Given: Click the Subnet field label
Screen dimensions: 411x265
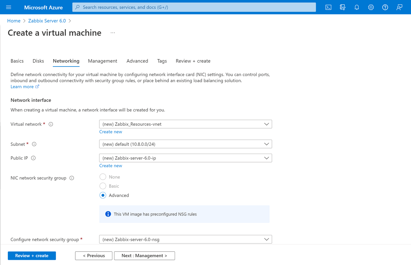Looking at the screenshot, I should pyautogui.click(x=18, y=144).
